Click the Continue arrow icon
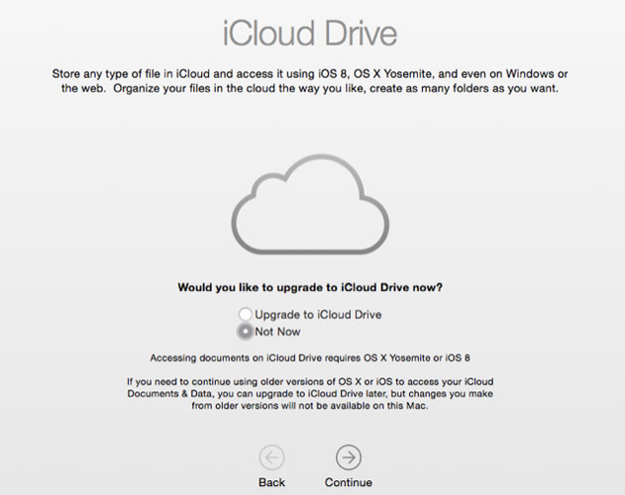This screenshot has height=495, width=625. 349,456
